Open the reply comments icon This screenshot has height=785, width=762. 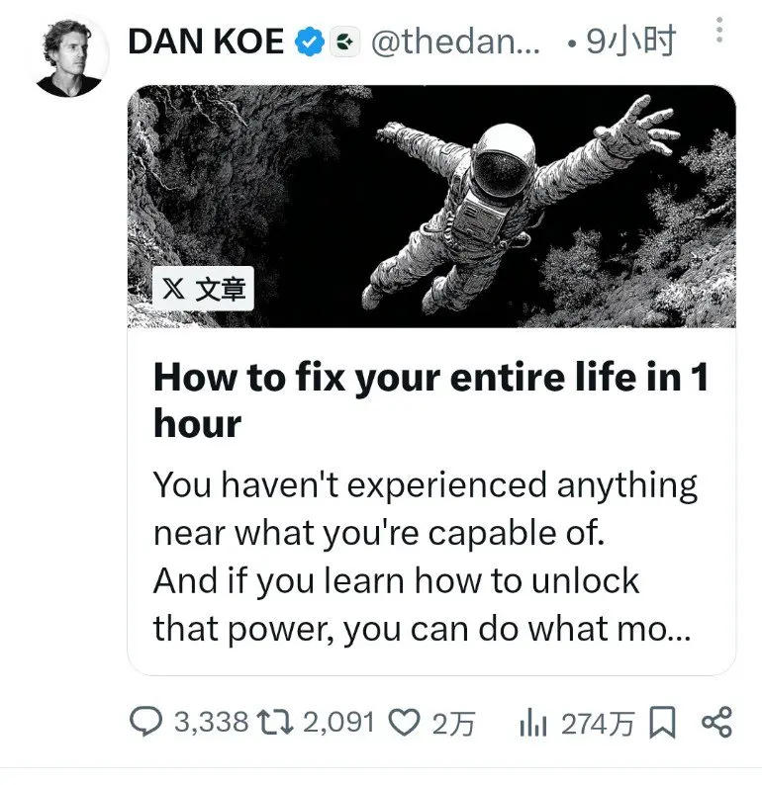click(145, 722)
